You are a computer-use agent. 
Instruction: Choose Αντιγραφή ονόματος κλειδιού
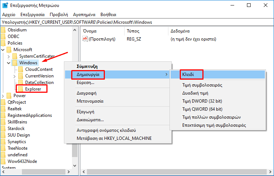(118, 130)
